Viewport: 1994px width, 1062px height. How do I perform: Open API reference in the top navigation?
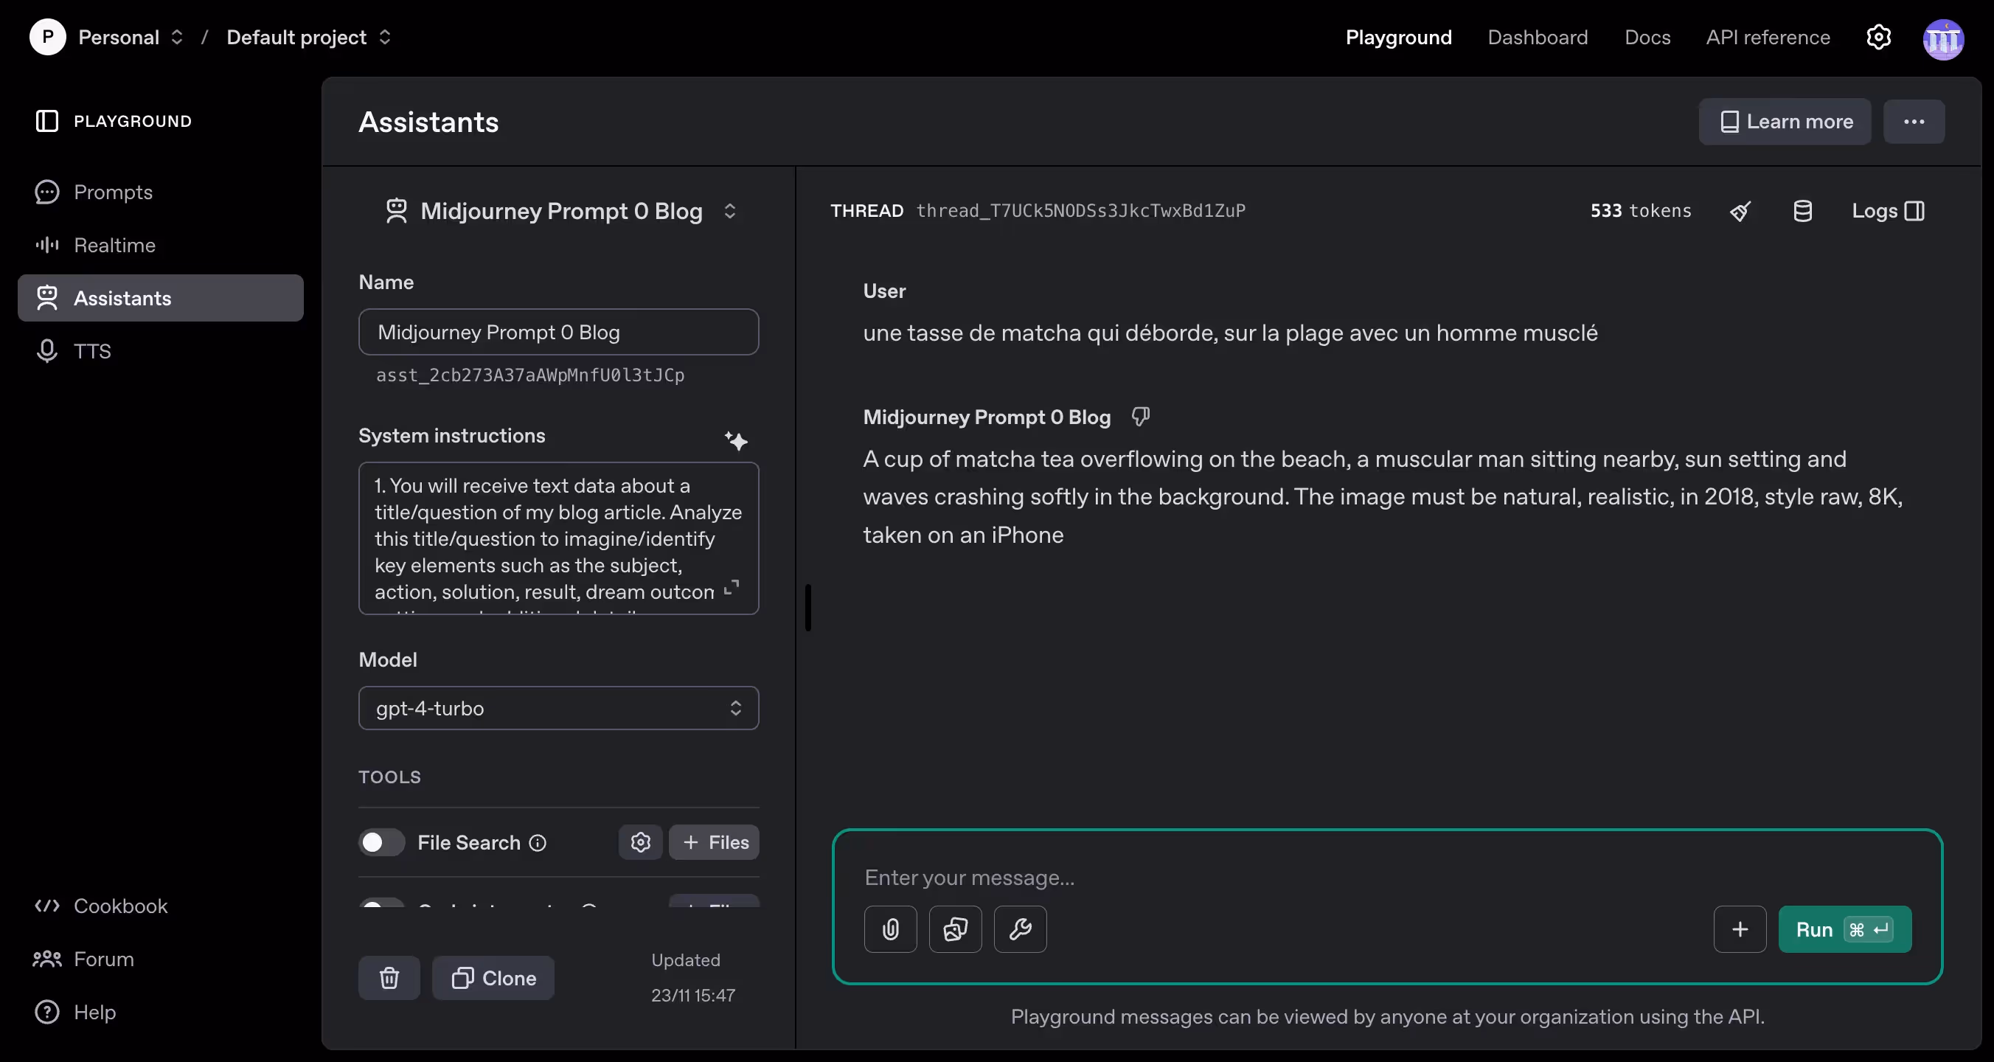click(1768, 37)
